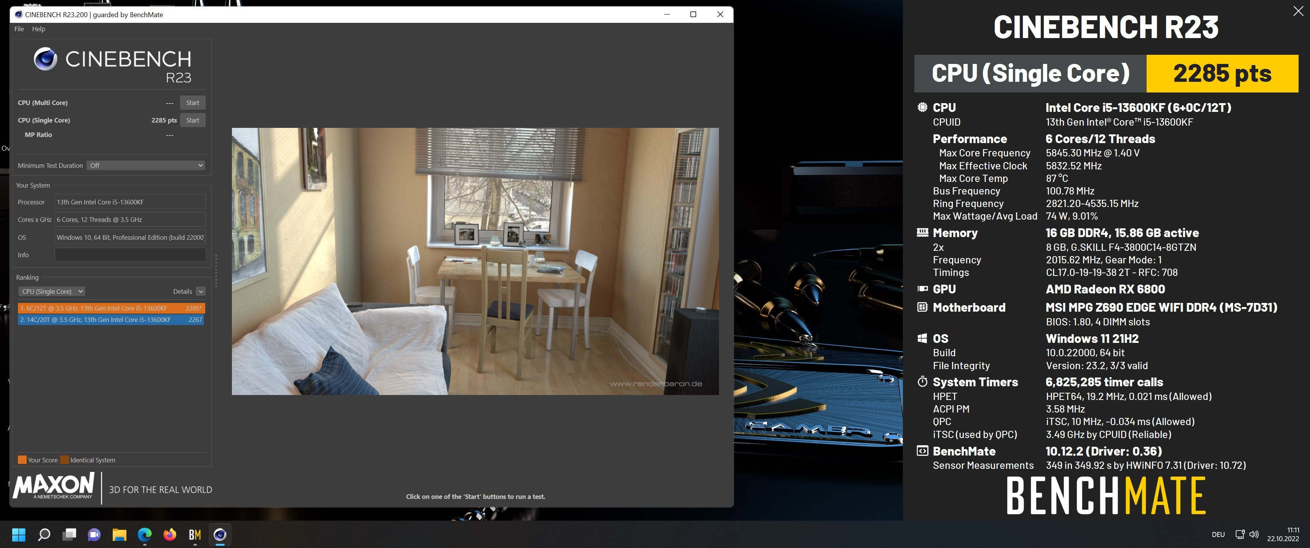Click the Memory module icon in BenchMate
This screenshot has height=548, width=1310.
click(x=922, y=233)
